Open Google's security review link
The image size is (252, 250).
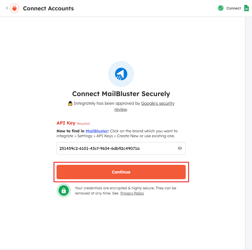point(158,103)
